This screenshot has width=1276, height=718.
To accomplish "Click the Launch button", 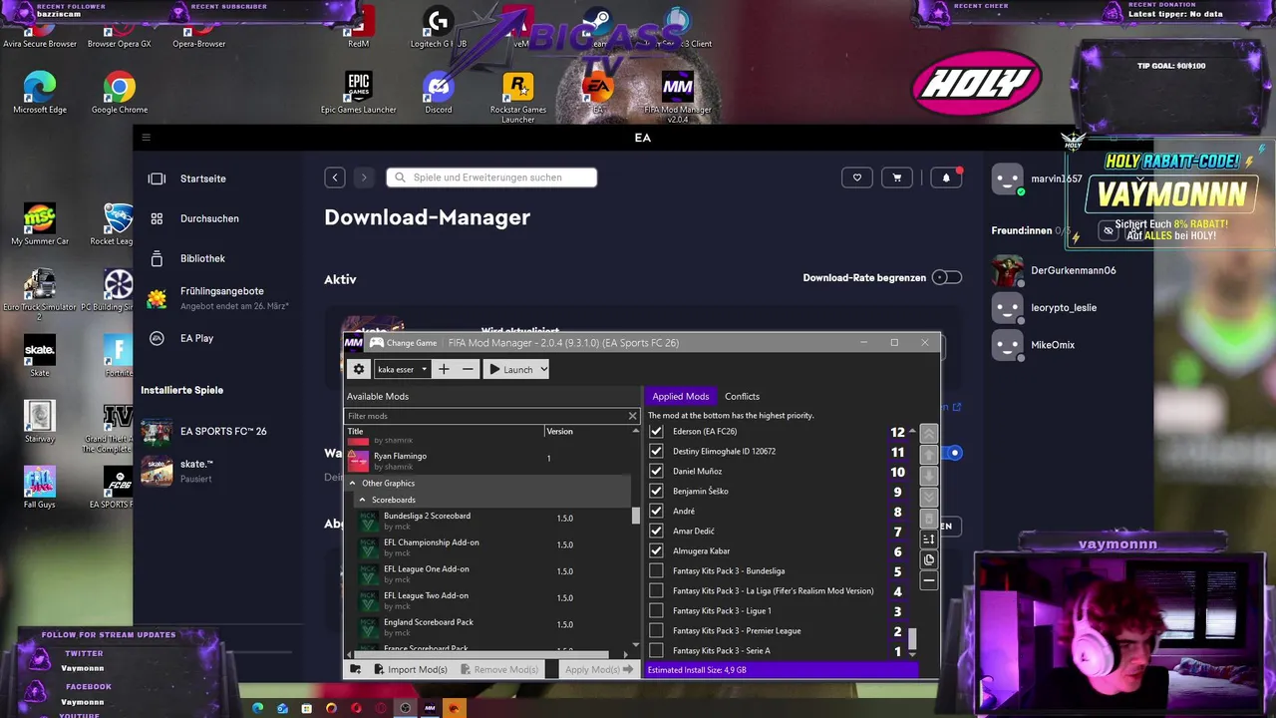I will (x=510, y=369).
